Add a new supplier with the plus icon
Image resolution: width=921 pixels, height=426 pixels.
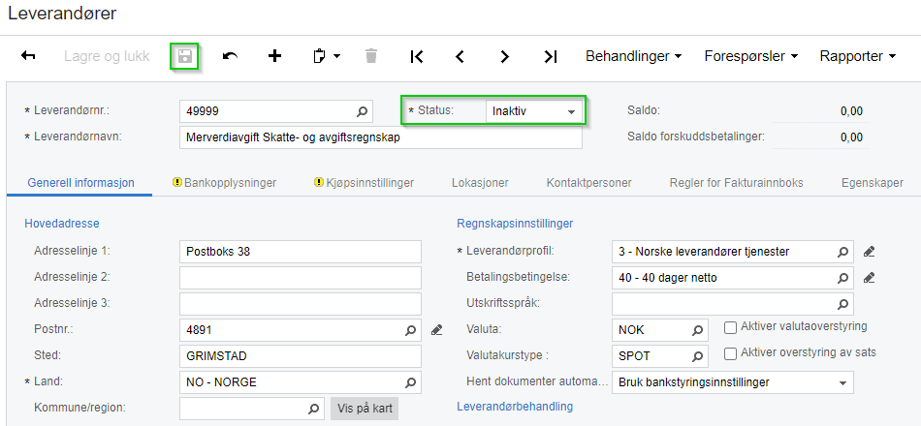[x=274, y=56]
